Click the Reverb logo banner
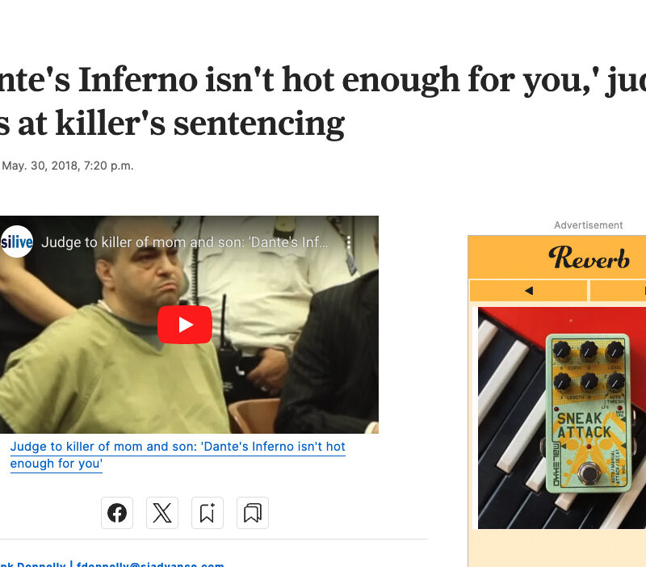The image size is (646, 567). [x=589, y=257]
